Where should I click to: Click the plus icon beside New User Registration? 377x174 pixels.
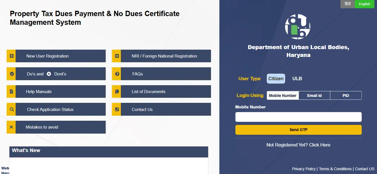click(11, 56)
